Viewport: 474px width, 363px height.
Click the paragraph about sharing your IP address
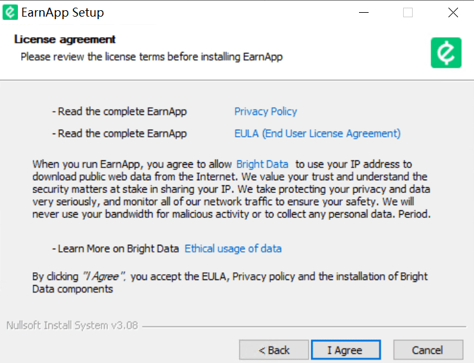231,189
